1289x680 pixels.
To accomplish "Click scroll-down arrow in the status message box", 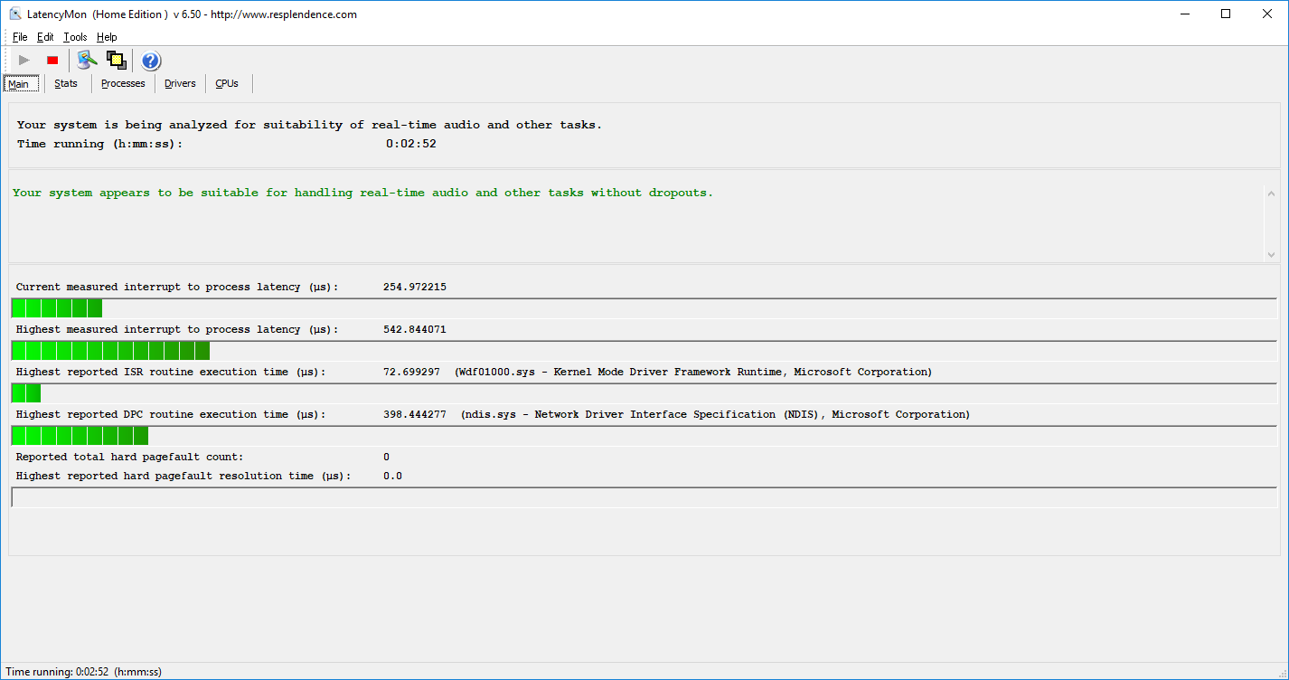I will pyautogui.click(x=1271, y=255).
